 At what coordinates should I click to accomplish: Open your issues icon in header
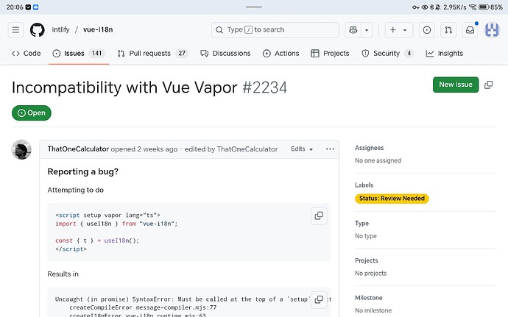click(x=427, y=30)
